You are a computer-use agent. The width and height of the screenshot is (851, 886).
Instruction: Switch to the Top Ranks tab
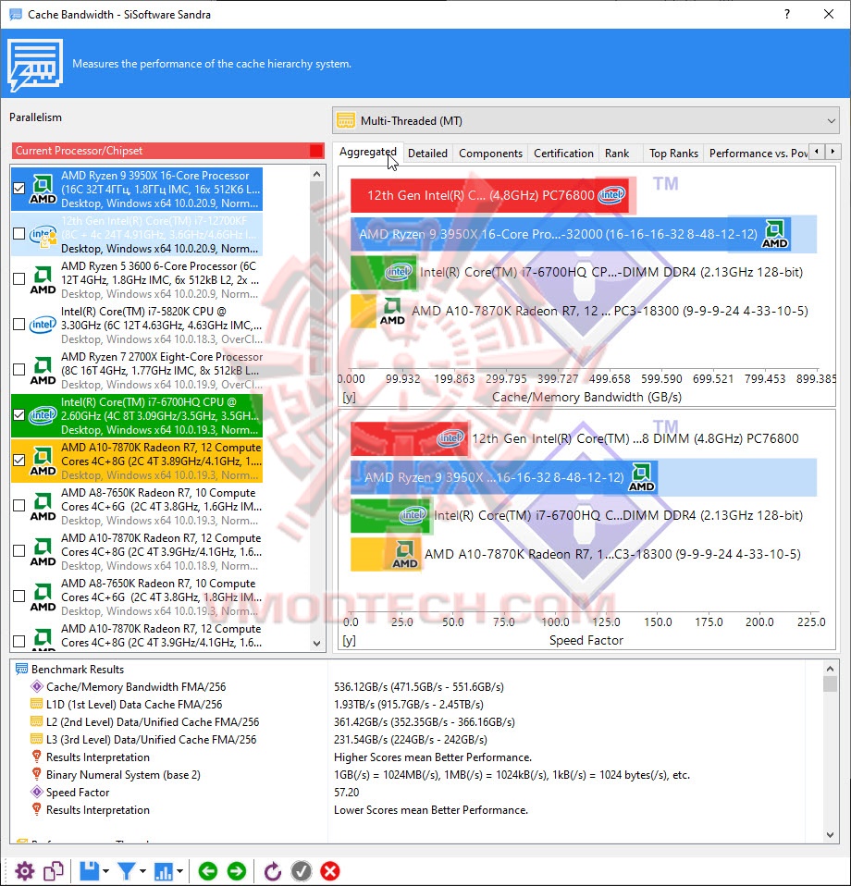click(673, 154)
